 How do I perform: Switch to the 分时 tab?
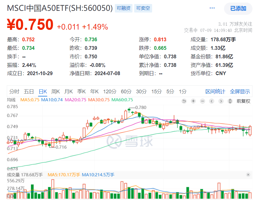14,91
